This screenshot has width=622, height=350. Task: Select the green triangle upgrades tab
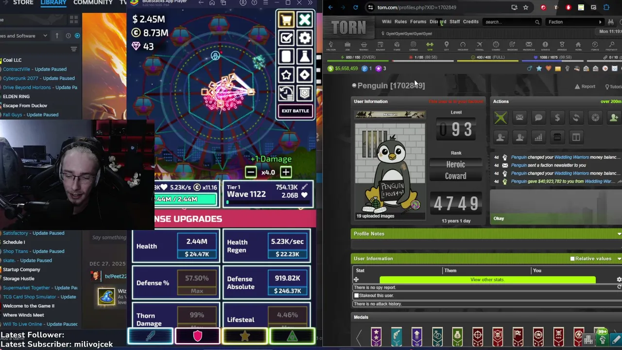click(292, 336)
